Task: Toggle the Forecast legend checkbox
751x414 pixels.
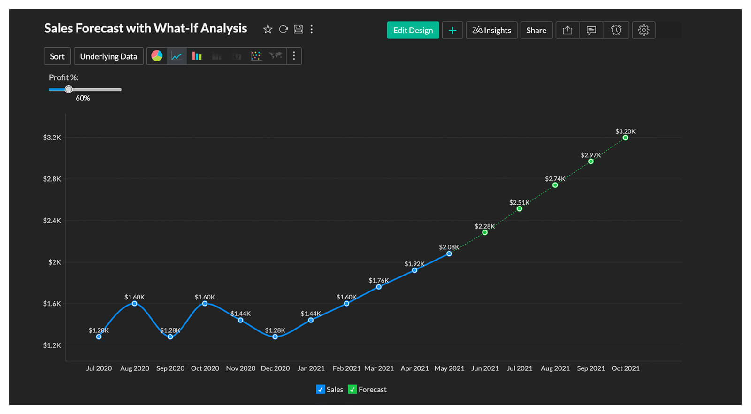Action: pos(352,390)
